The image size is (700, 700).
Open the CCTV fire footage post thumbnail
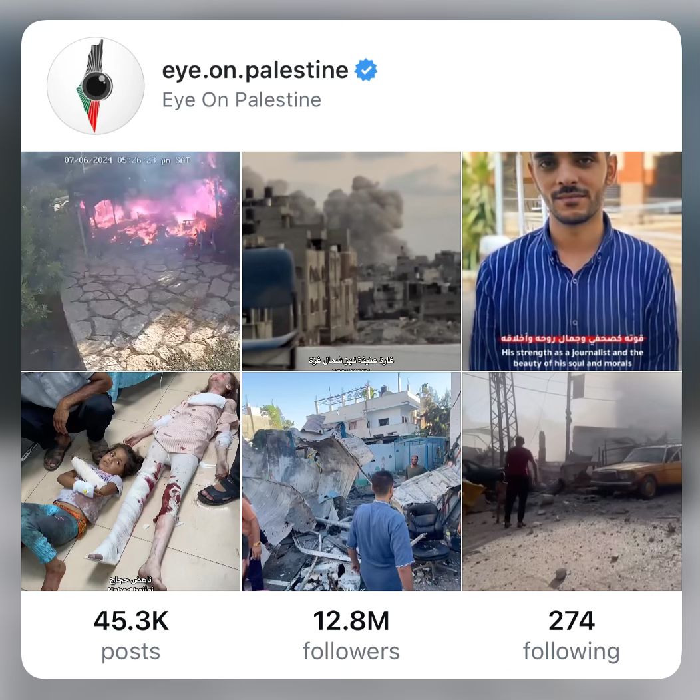click(131, 261)
